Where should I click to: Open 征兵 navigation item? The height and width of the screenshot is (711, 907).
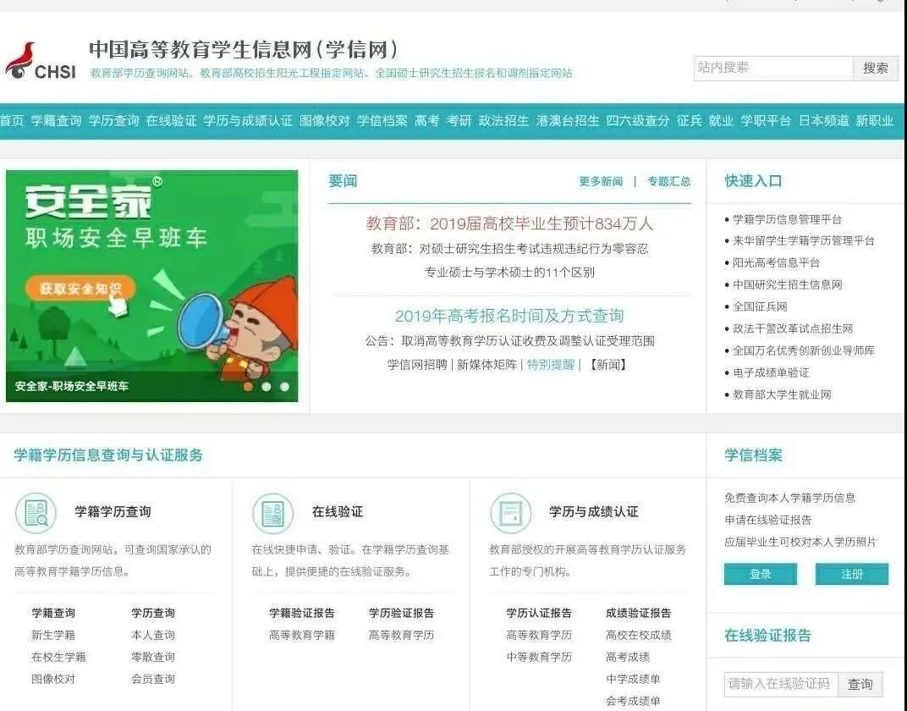coord(690,121)
